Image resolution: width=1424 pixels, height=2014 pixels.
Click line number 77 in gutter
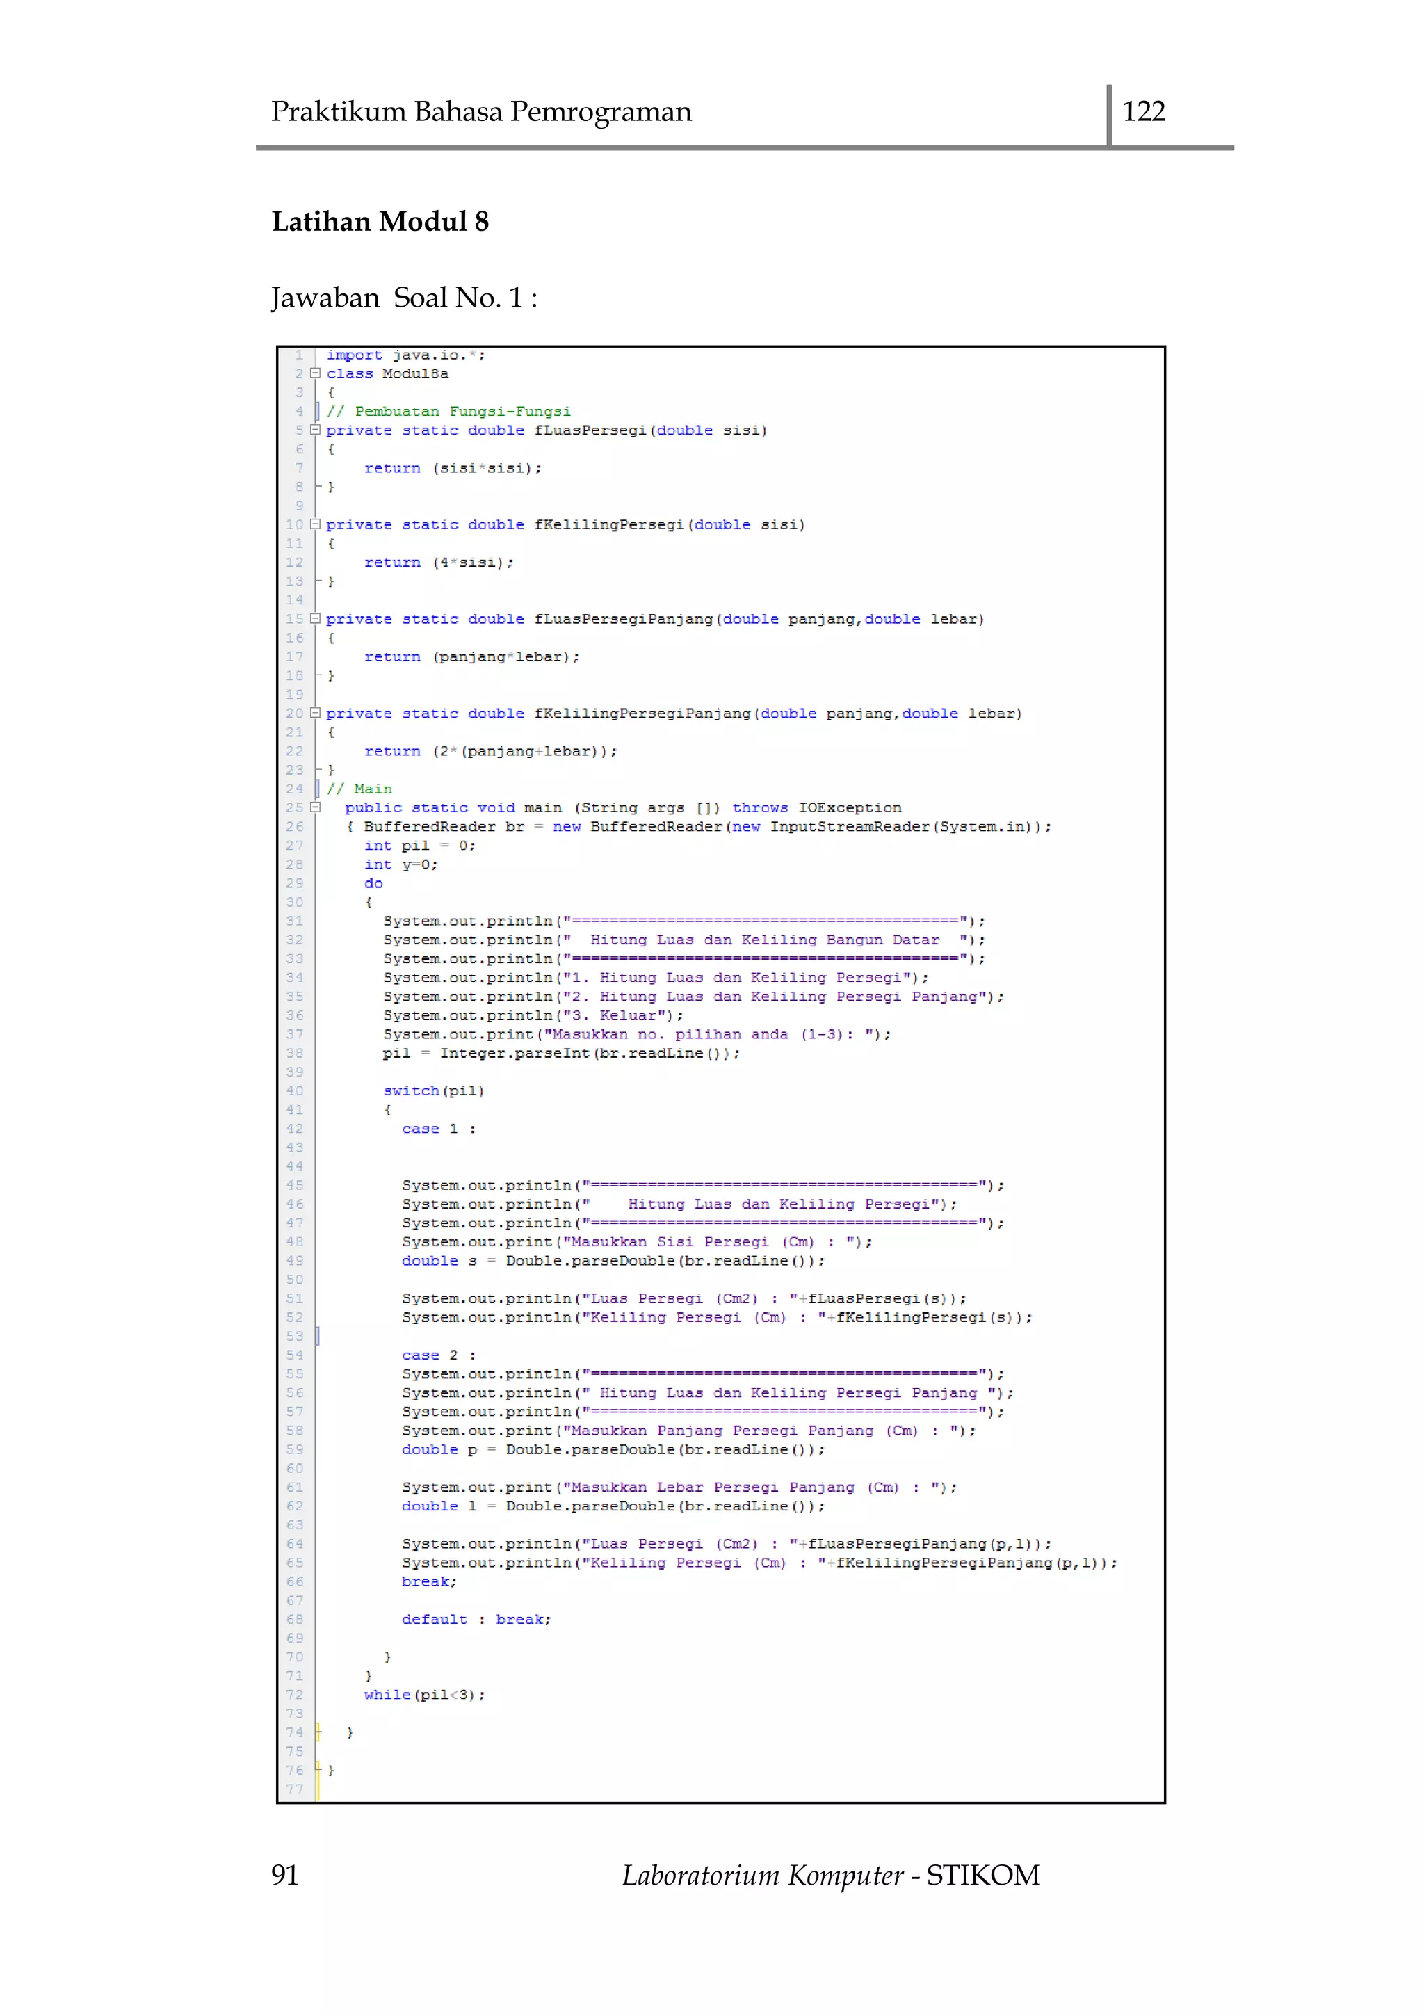pos(295,1789)
